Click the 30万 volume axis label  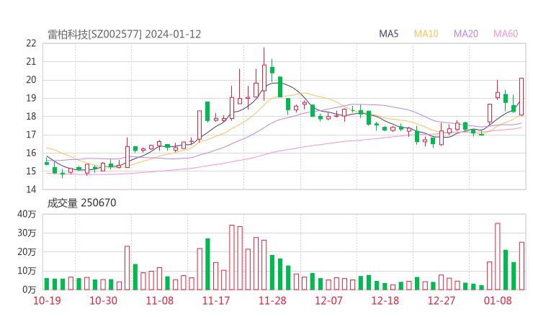(27, 233)
